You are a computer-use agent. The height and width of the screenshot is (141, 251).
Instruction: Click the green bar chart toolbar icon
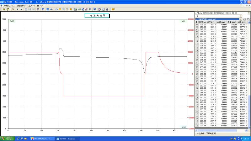pyautogui.click(x=90, y=9)
